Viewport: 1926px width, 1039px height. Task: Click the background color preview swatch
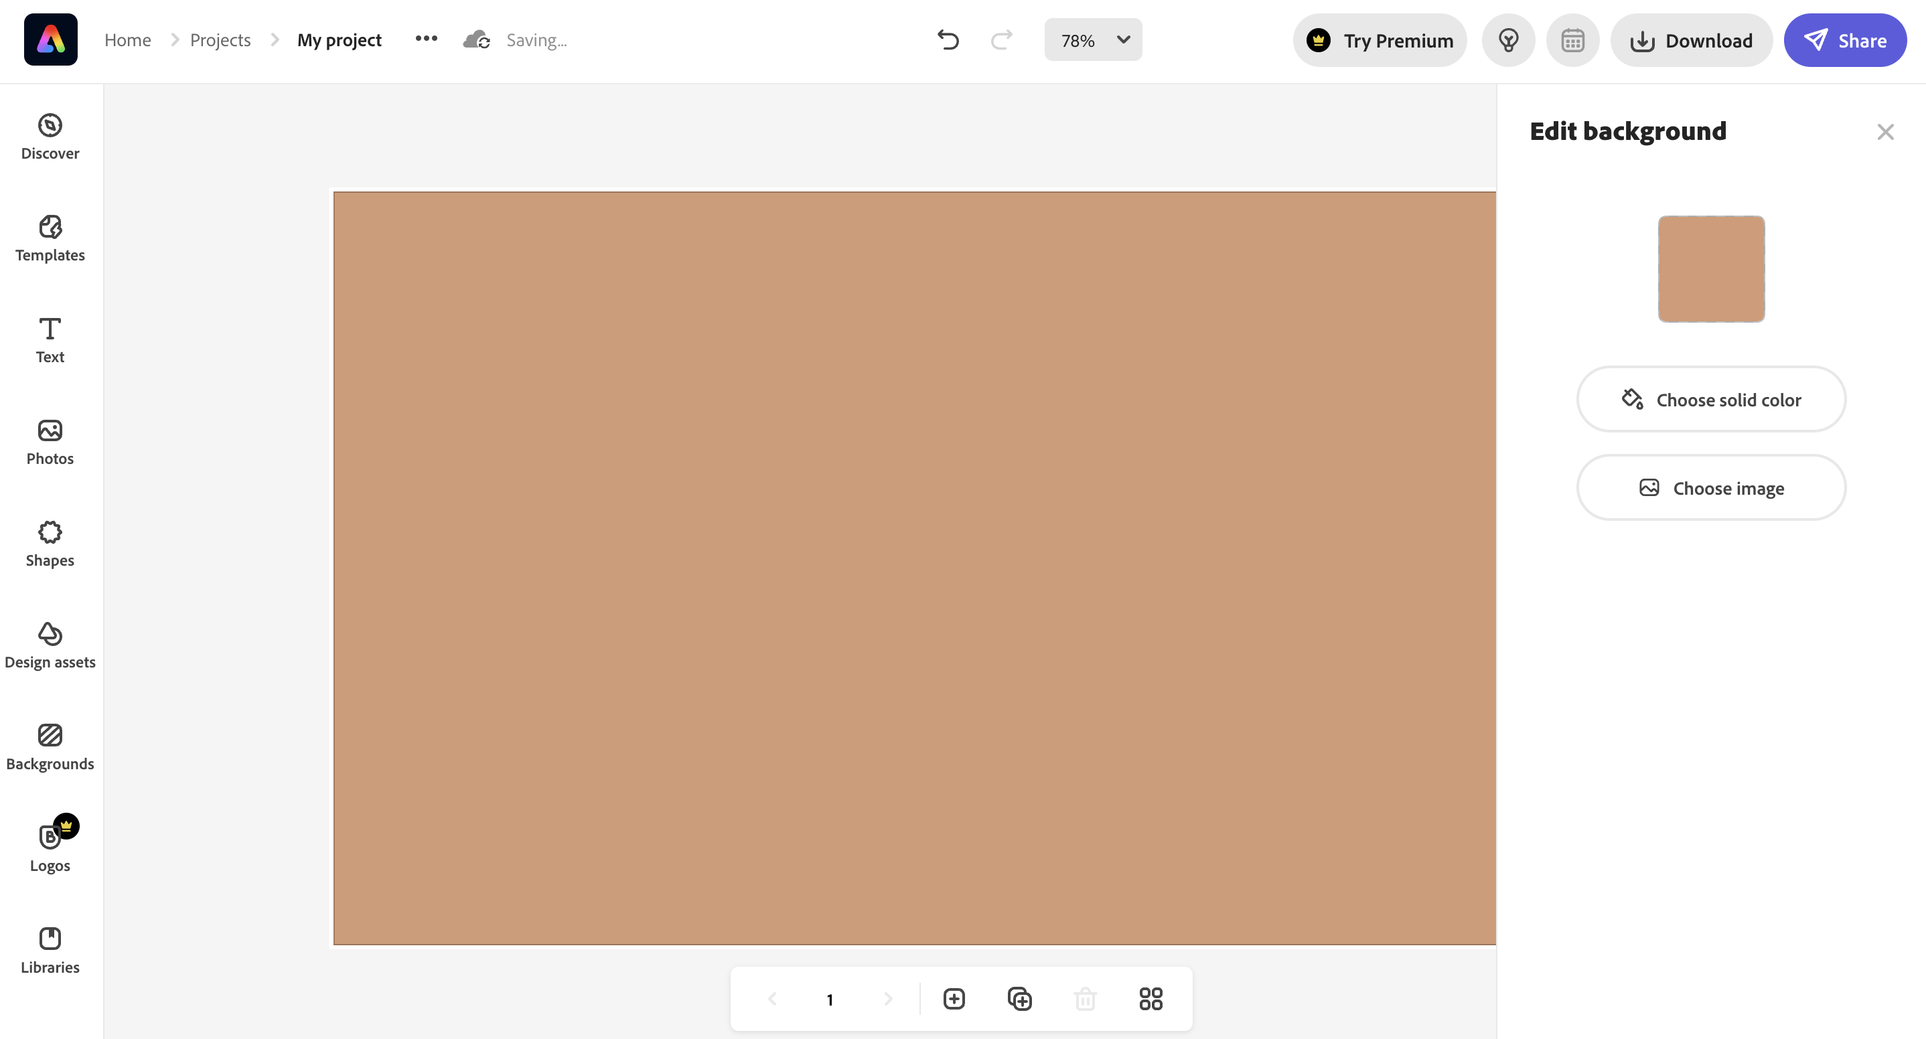click(1710, 269)
